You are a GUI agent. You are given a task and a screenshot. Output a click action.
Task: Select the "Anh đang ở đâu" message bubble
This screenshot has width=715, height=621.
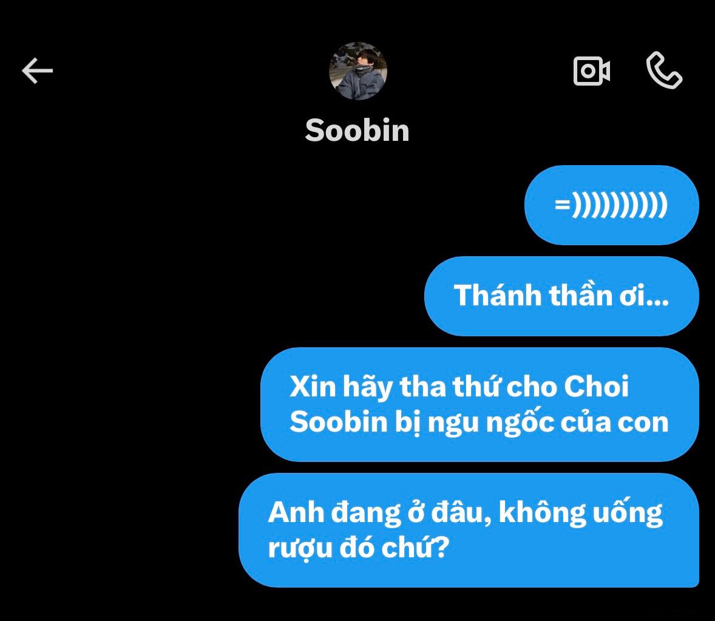(469, 530)
